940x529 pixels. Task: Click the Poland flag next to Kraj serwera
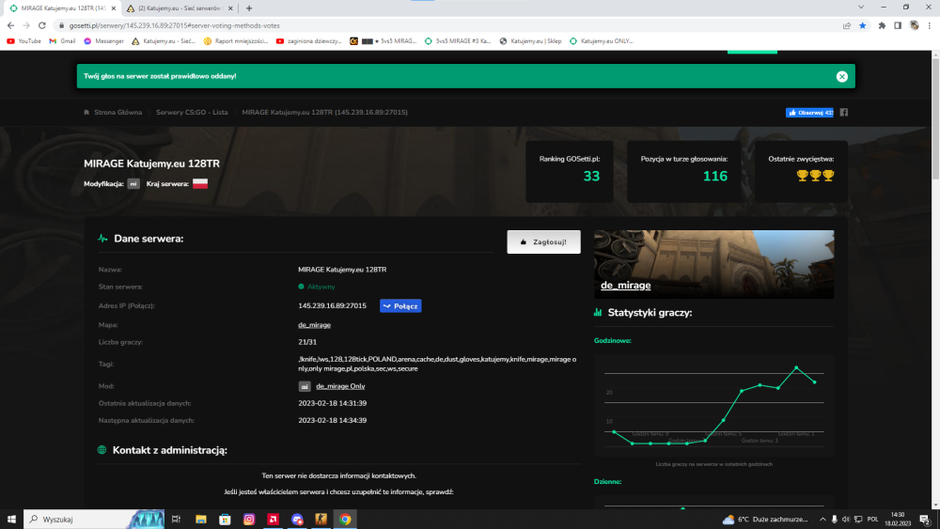pyautogui.click(x=200, y=184)
